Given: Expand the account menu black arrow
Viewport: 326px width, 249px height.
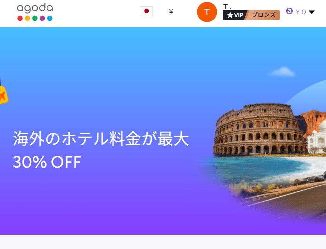Looking at the screenshot, I should 311,12.
